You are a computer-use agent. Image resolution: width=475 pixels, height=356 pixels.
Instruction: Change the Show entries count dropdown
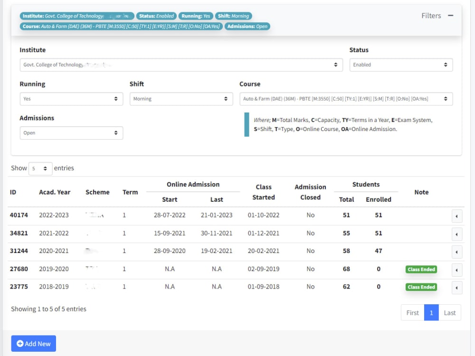click(x=40, y=169)
